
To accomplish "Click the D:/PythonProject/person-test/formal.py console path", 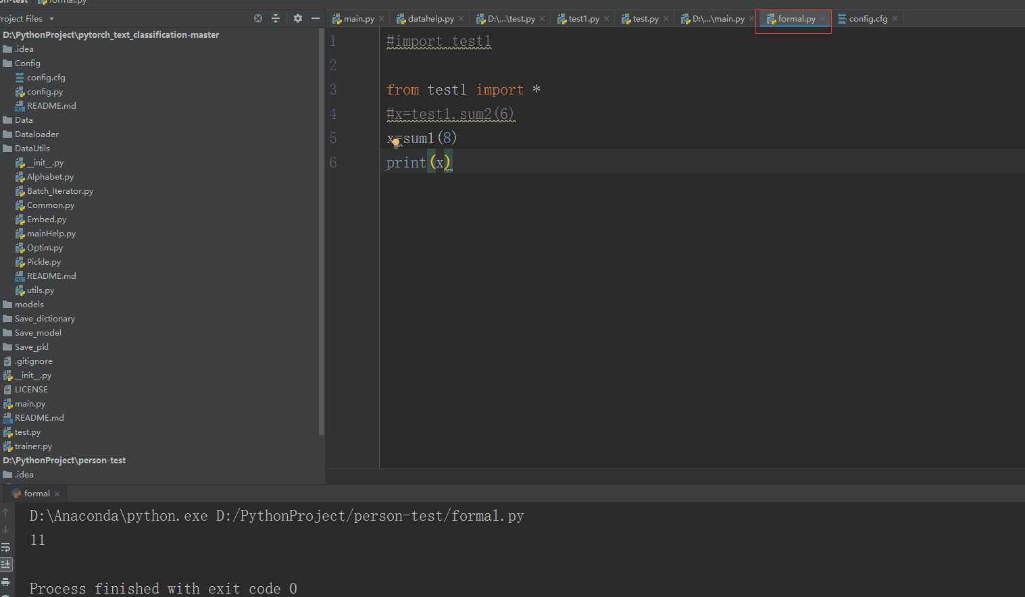I will point(370,516).
